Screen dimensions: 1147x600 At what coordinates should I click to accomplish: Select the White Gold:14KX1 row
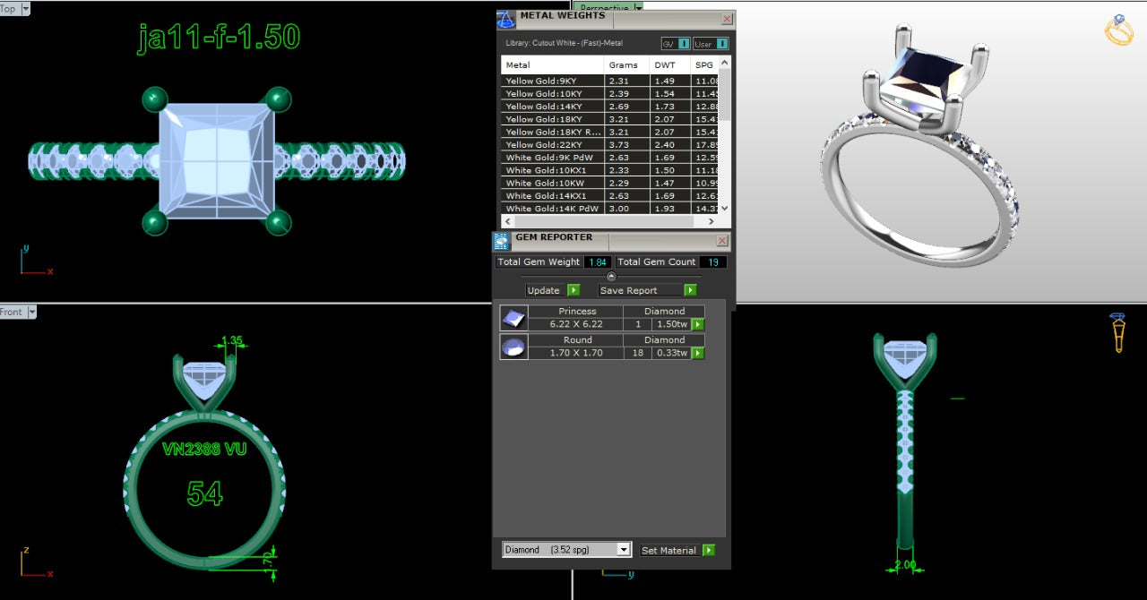pos(610,195)
